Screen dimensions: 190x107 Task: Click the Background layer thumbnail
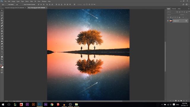[x=171, y=21]
